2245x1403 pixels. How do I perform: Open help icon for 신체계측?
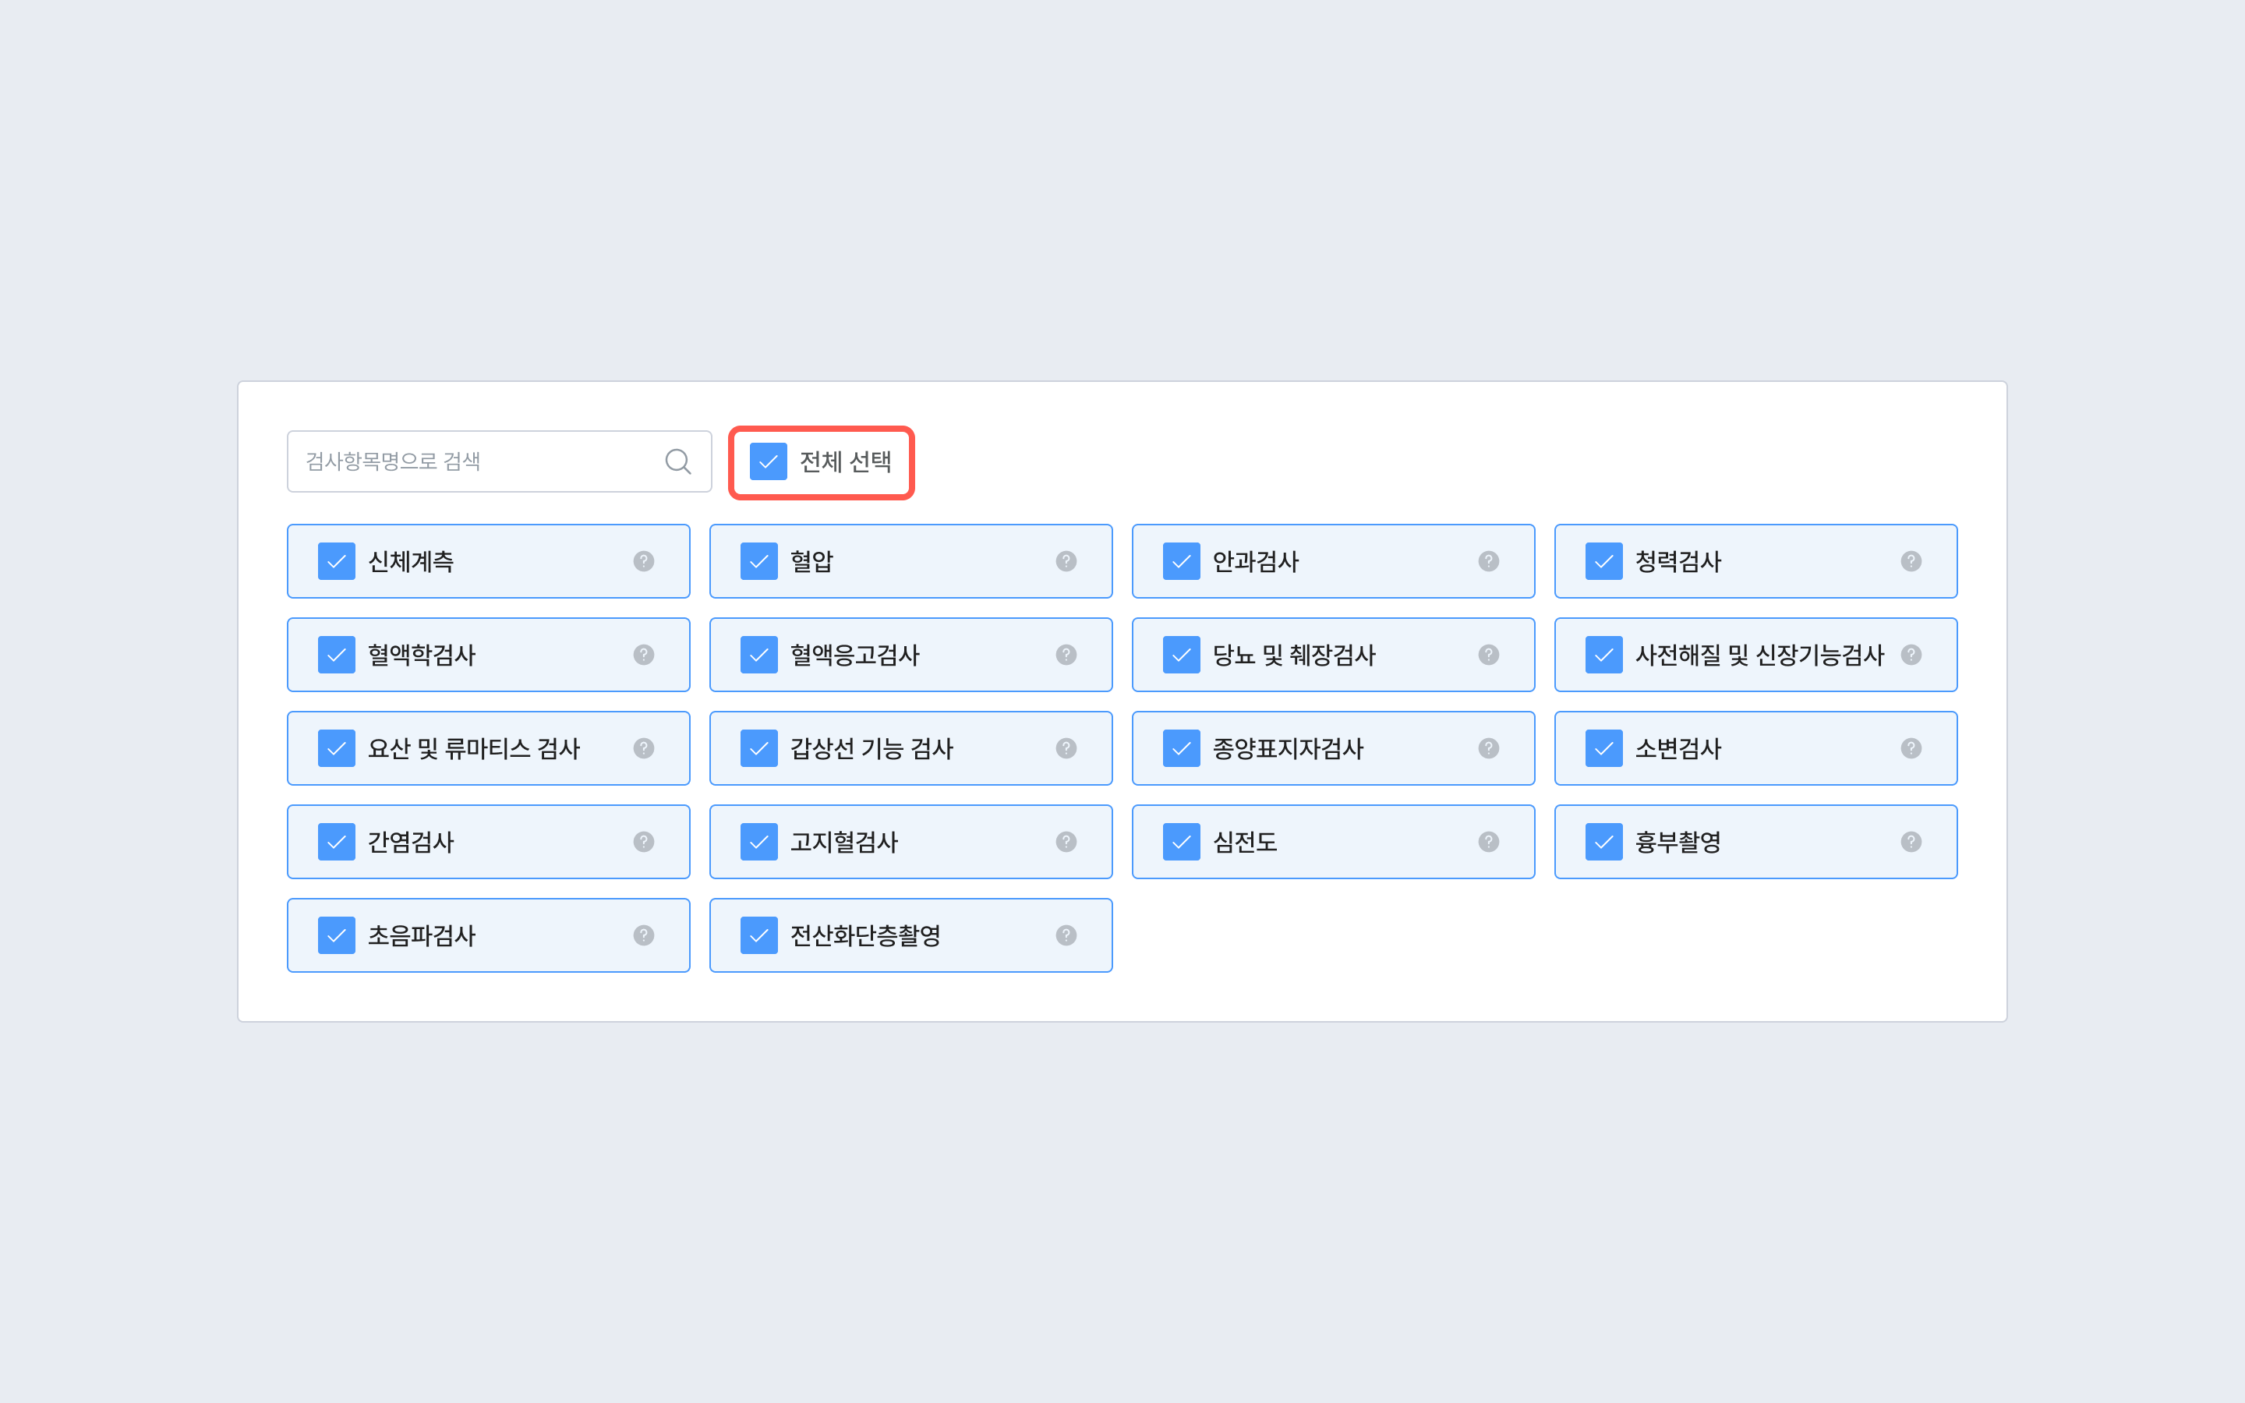(x=644, y=561)
